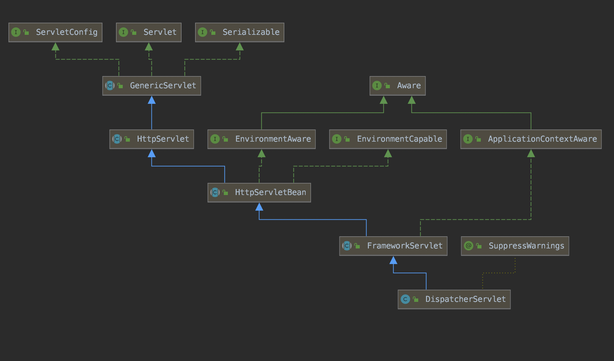Click the blue arrowhead below HttpServletBean
Image resolution: width=614 pixels, height=361 pixels.
pyautogui.click(x=259, y=207)
